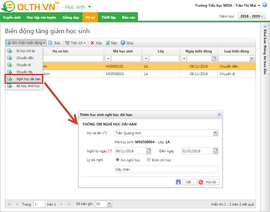Image resolution: width=270 pixels, height=212 pixels.
Task: Close the Thêm học sinh nghỉ học dialog
Action: click(219, 114)
